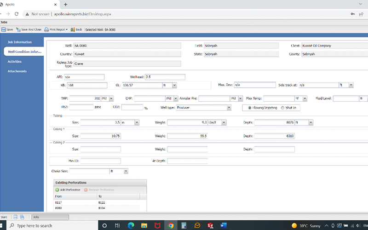Expand the Tubing Size unit dropdown
The height and width of the screenshot is (230, 368).
(x=137, y=122)
